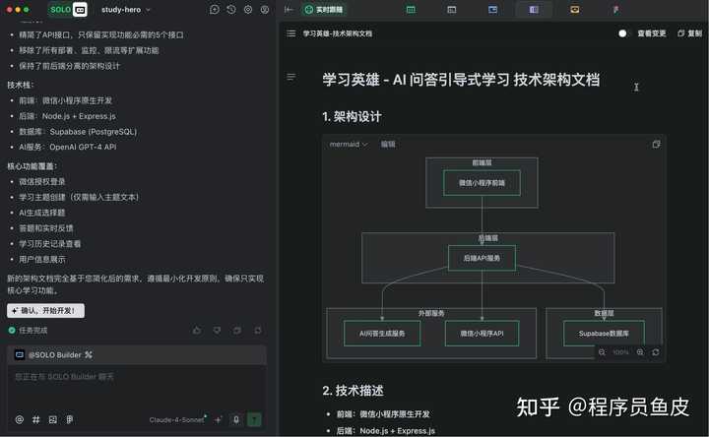Click the 确认，开始开发！ button
Viewport: 709px width, 437px height.
coord(45,310)
